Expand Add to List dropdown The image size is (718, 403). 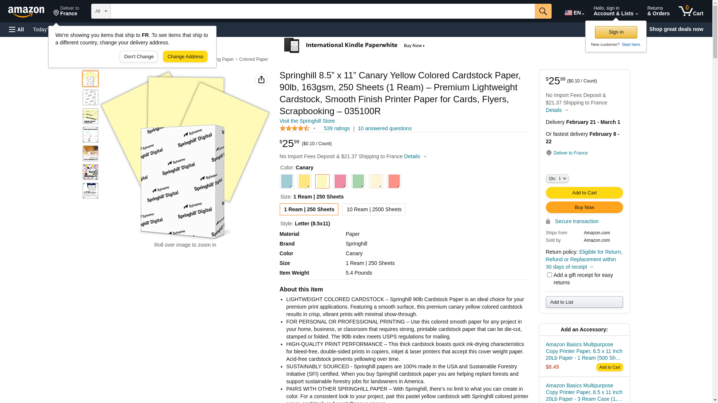point(584,302)
